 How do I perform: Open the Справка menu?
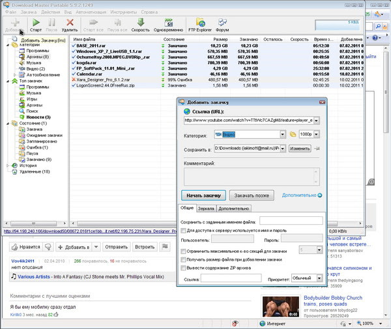149,12
